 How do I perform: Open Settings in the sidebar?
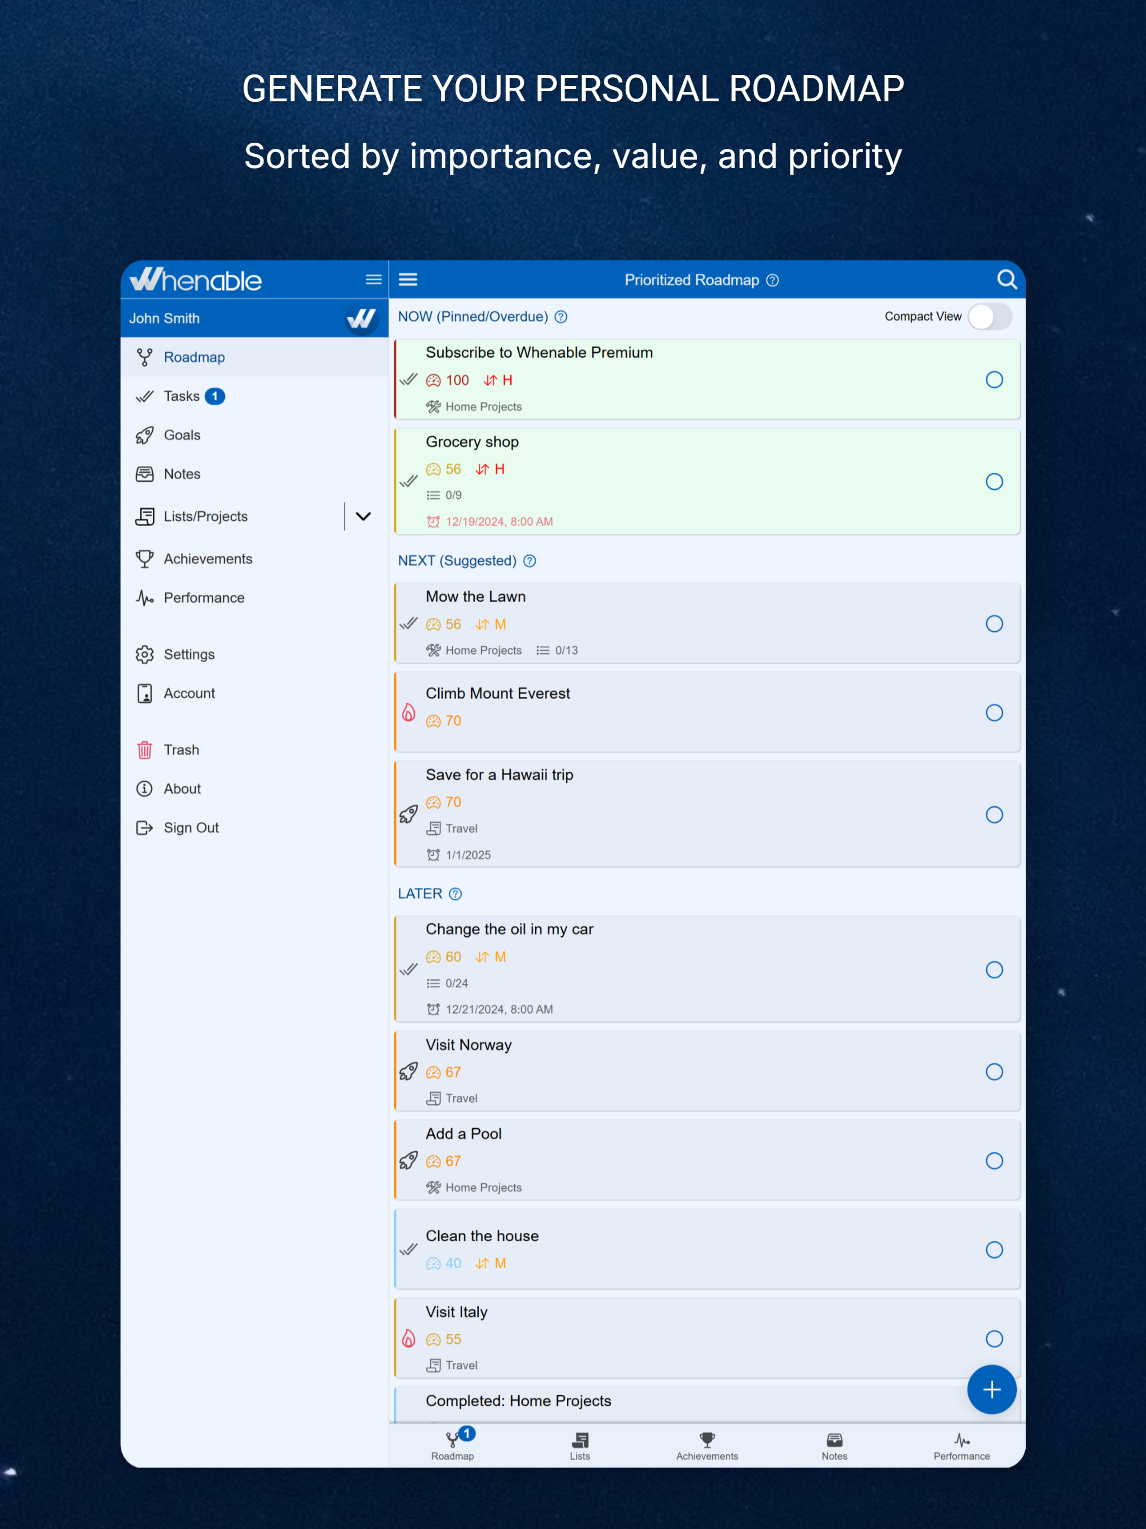(255, 654)
